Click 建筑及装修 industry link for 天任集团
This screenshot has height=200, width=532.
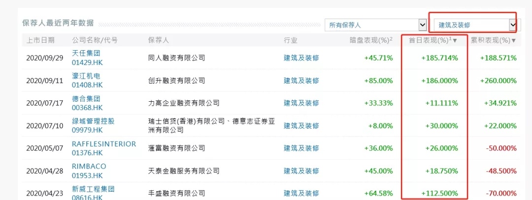301,57
